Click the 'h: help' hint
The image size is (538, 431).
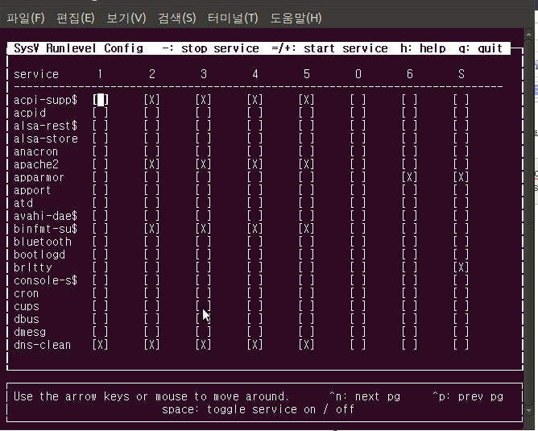pyautogui.click(x=423, y=48)
